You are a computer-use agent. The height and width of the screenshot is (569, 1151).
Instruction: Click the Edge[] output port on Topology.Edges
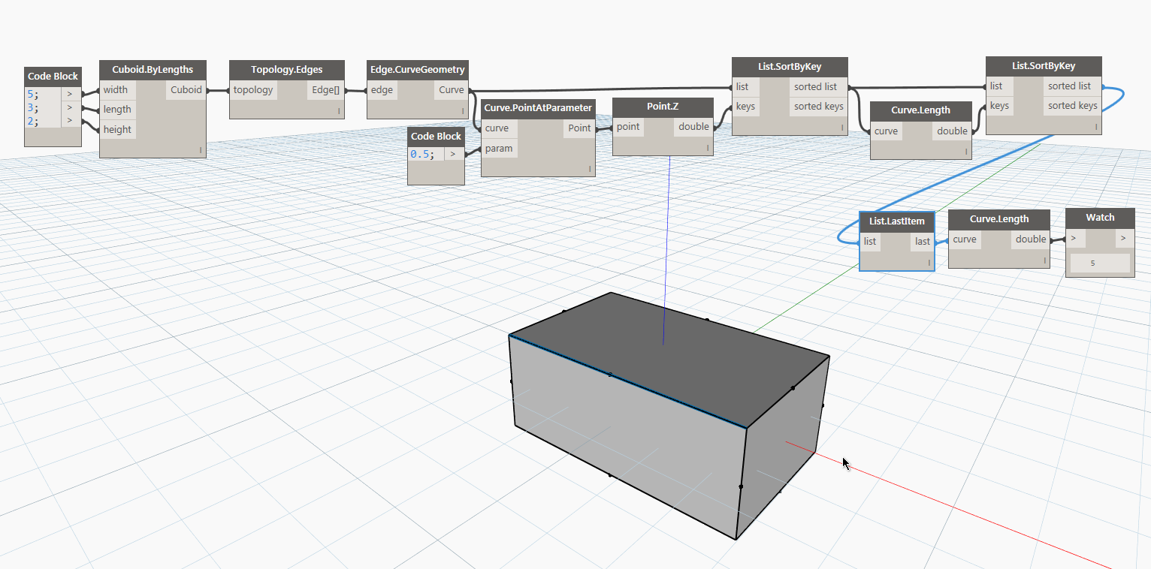326,90
